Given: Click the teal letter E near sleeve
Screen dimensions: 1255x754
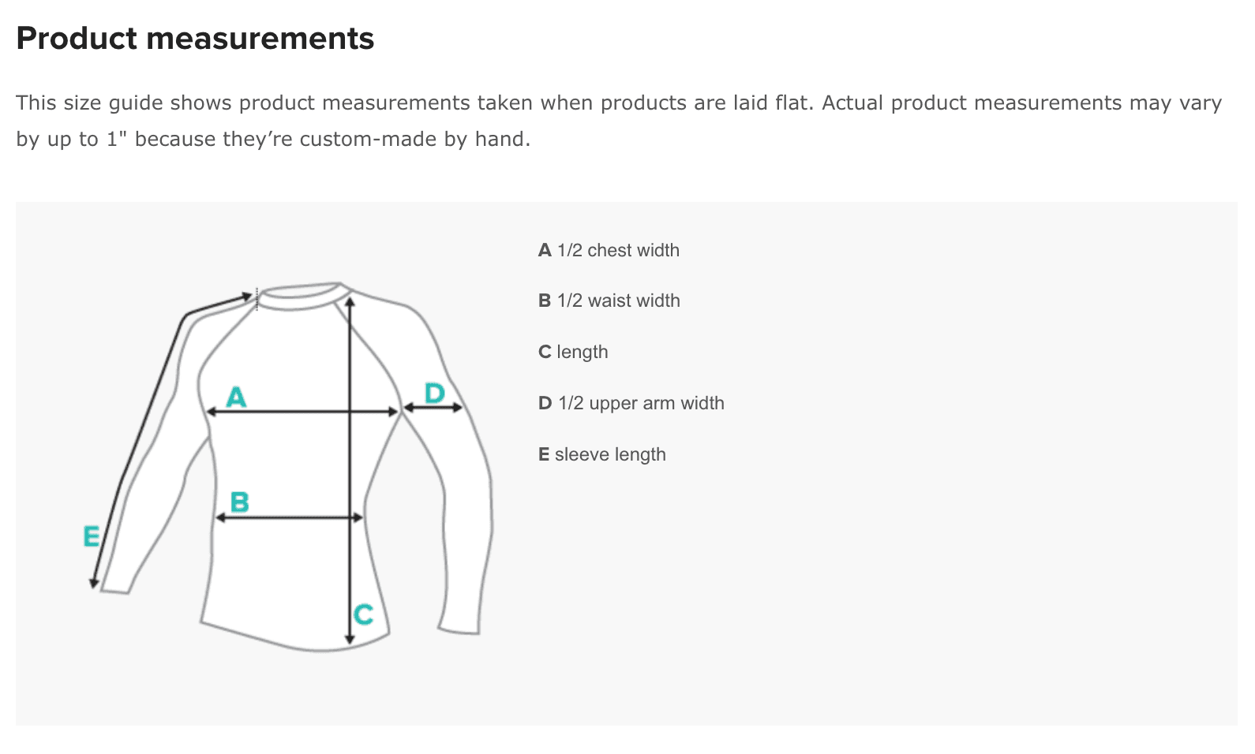Looking at the screenshot, I should click(92, 537).
